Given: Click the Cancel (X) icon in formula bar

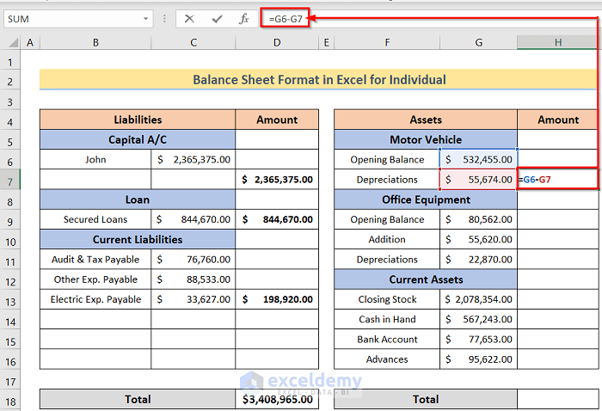Looking at the screenshot, I should click(189, 18).
